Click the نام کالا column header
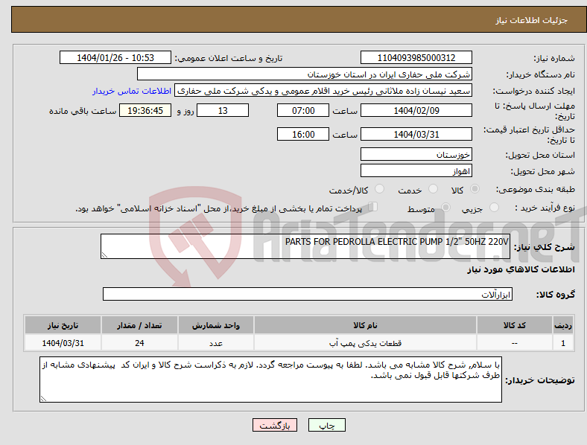This screenshot has height=445, width=587. 365,325
